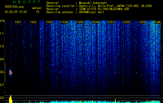This screenshot has width=163, height=103.
Task: Click the 1333 time marker
Action: click(49, 22)
